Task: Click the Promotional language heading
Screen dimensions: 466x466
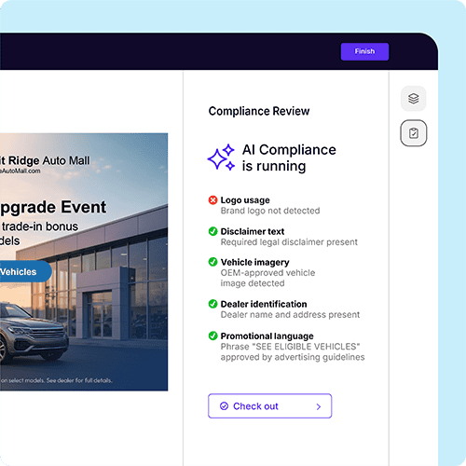Action: (x=267, y=336)
